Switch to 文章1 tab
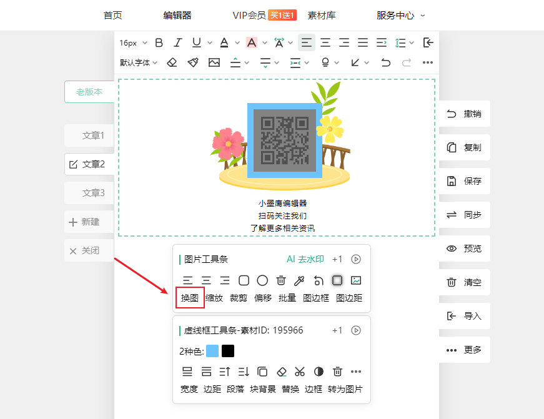544x419 pixels. coord(89,136)
